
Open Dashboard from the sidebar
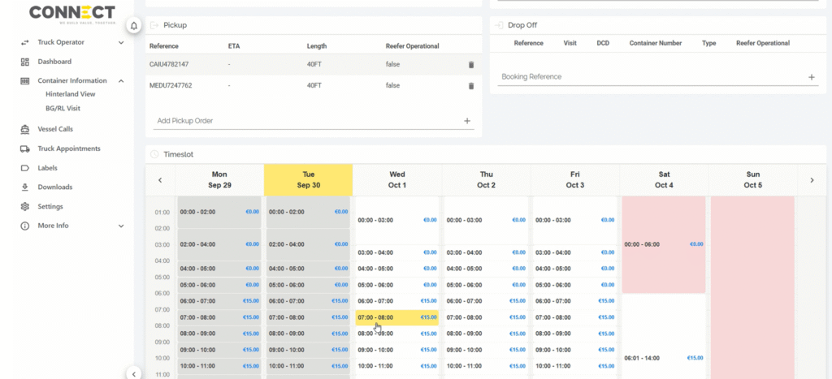[x=54, y=62]
